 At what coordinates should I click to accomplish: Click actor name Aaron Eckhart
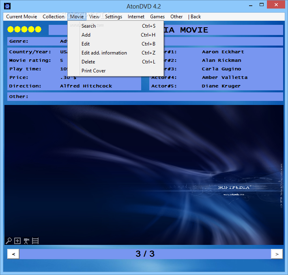coord(223,52)
